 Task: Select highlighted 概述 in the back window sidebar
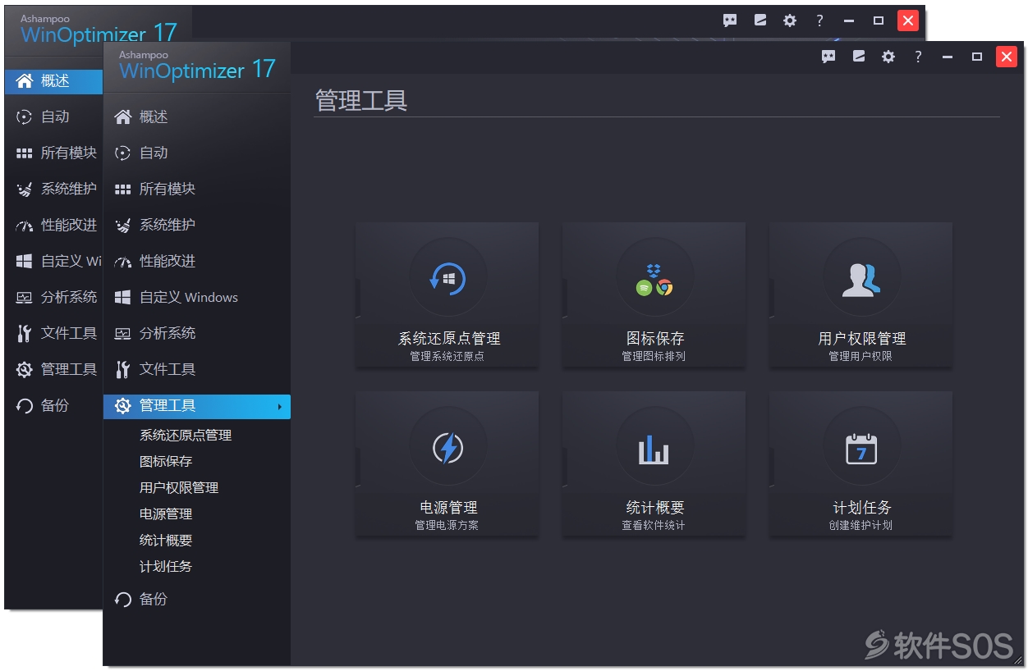tap(54, 81)
